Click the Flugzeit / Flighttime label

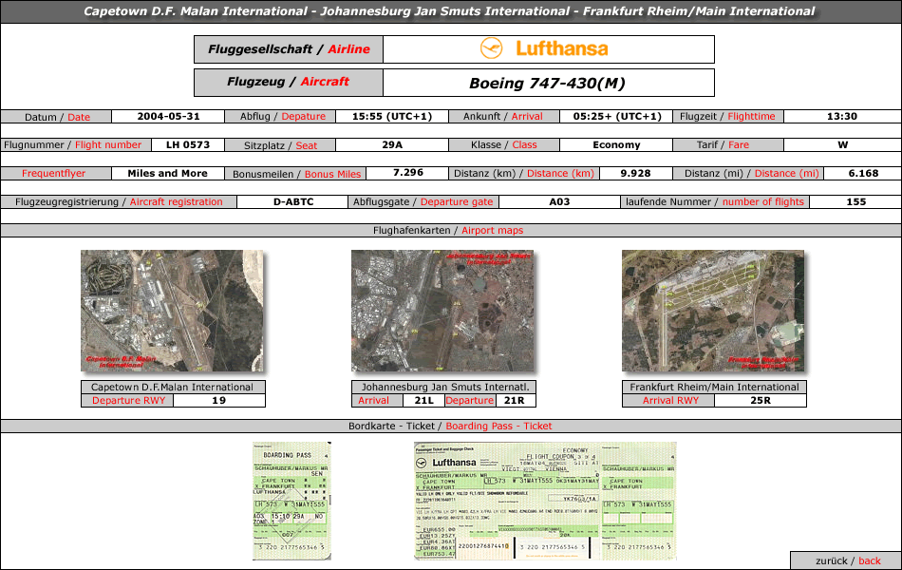pyautogui.click(x=727, y=116)
